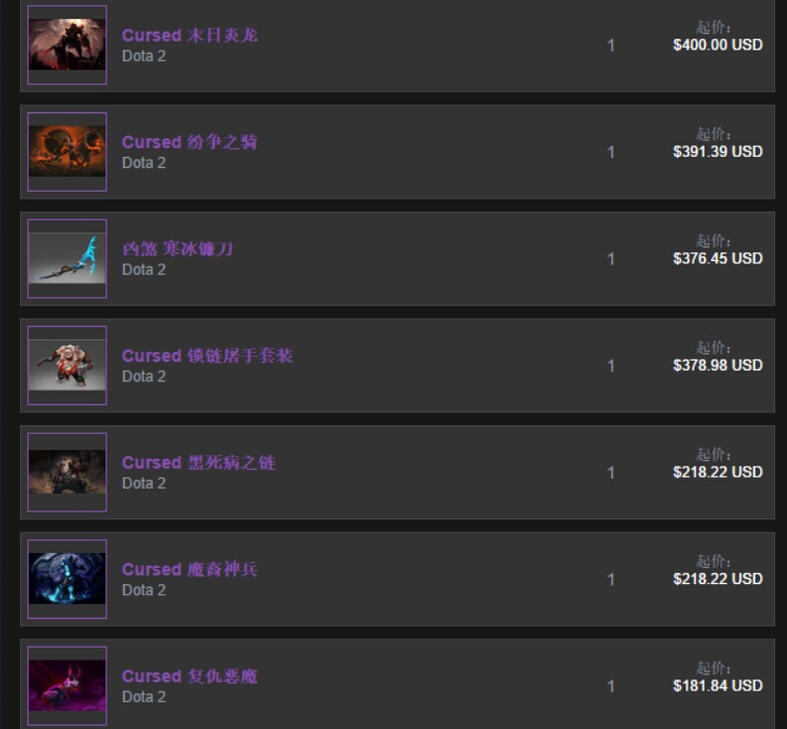Open the Cursed 复仇恶魔 item image
787x729 pixels.
coord(68,686)
